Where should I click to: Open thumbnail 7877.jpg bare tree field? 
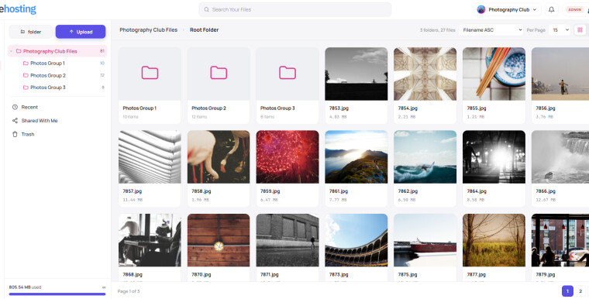coord(494,240)
